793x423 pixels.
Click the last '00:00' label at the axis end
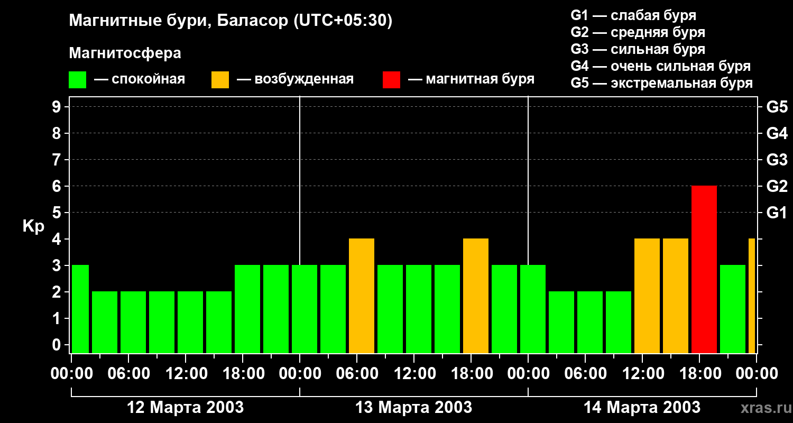(x=757, y=374)
